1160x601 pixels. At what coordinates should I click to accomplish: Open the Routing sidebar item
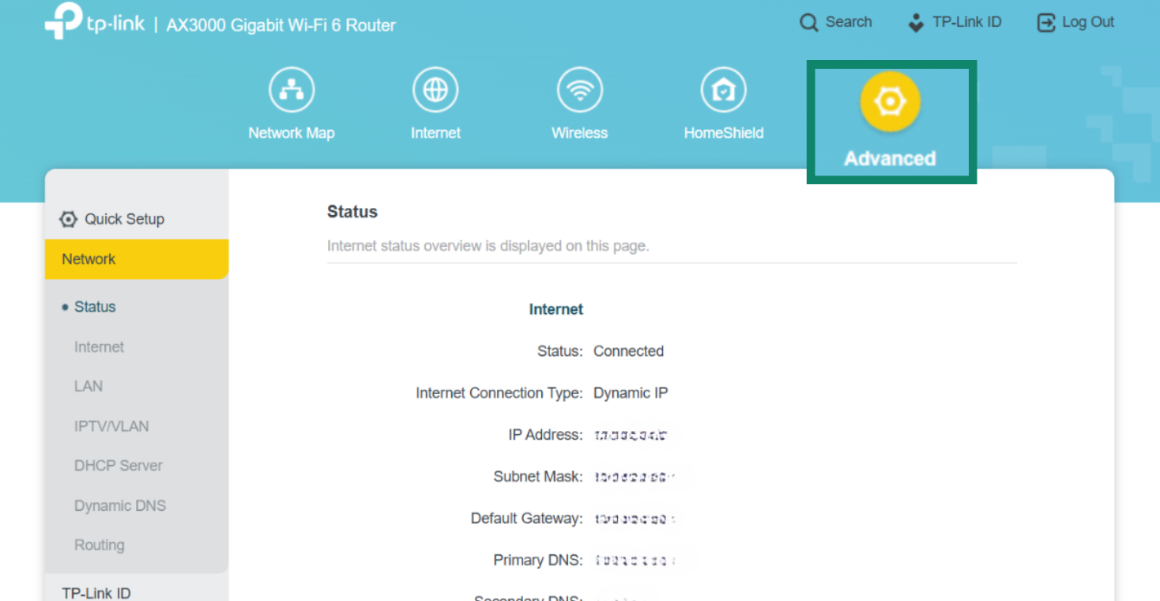[x=100, y=546]
